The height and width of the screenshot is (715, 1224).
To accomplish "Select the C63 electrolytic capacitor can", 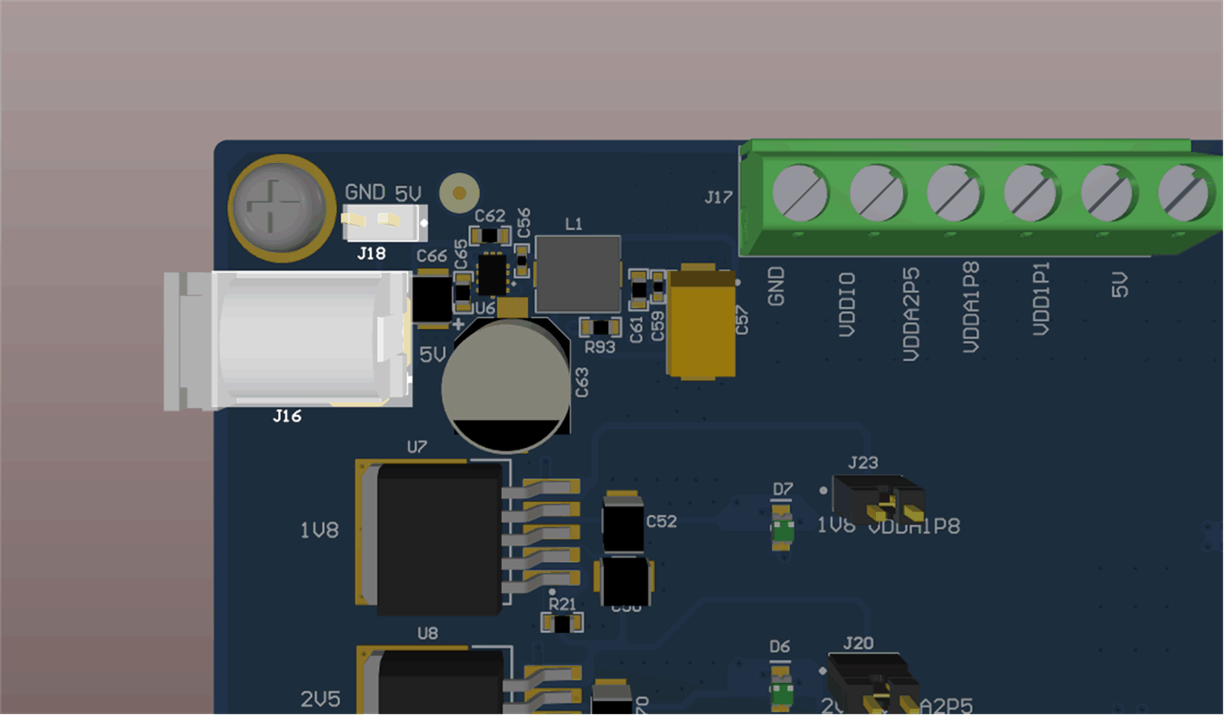I will (506, 385).
